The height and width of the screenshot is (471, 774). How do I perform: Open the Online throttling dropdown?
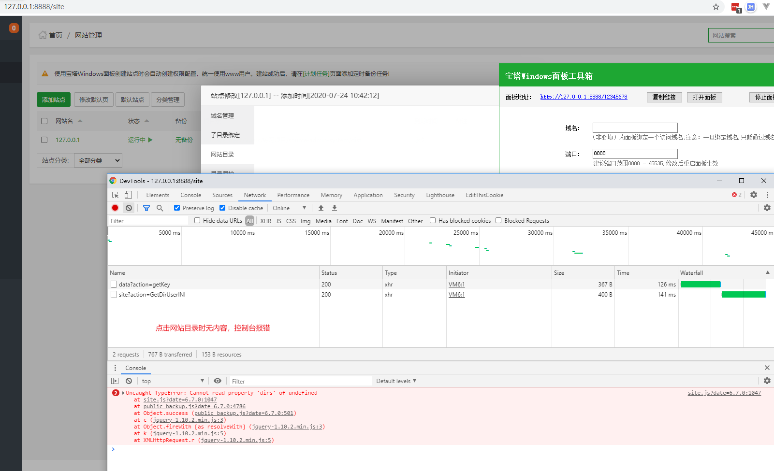tap(289, 208)
